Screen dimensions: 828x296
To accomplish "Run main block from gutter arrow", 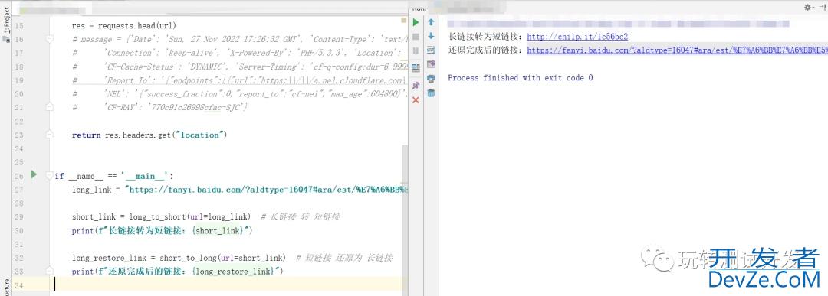I will [x=34, y=174].
